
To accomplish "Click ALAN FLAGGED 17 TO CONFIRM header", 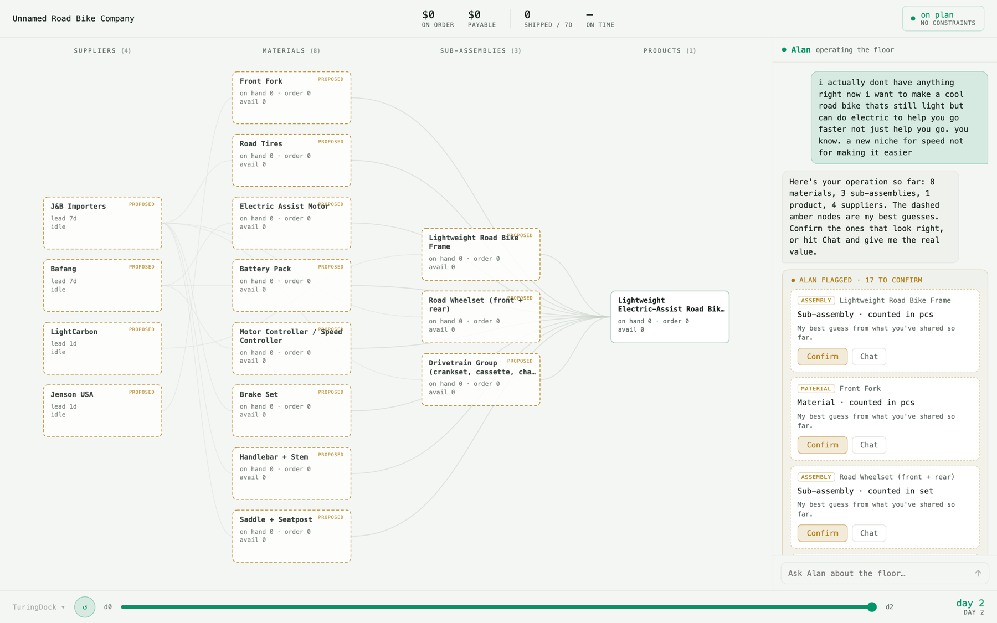I will pos(856,280).
